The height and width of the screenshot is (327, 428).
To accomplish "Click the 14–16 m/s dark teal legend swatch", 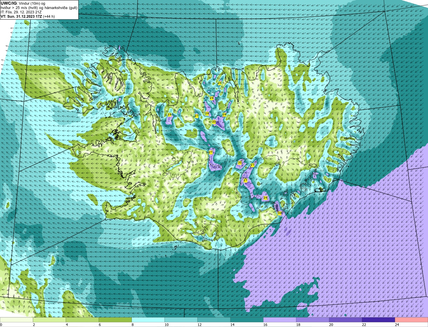I will 247,320.
